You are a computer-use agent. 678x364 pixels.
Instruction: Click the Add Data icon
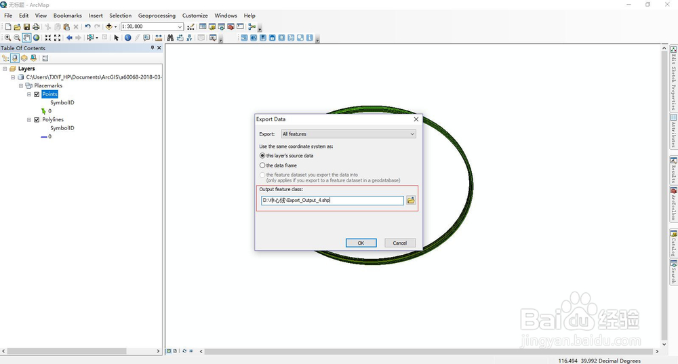click(109, 27)
